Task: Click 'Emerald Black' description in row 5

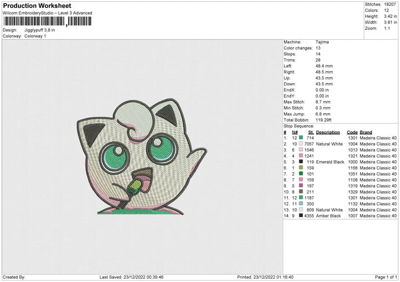Action: [x=330, y=162]
